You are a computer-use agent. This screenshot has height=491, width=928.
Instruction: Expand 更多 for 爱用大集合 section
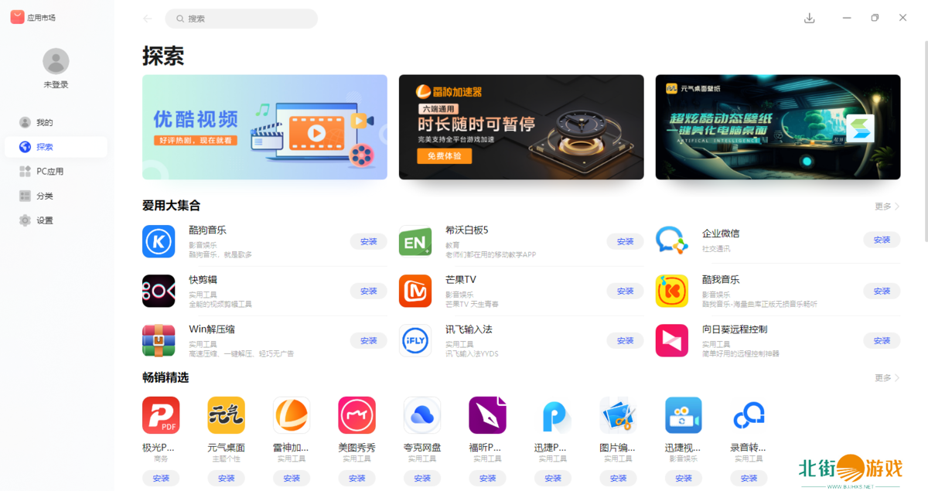coord(887,206)
